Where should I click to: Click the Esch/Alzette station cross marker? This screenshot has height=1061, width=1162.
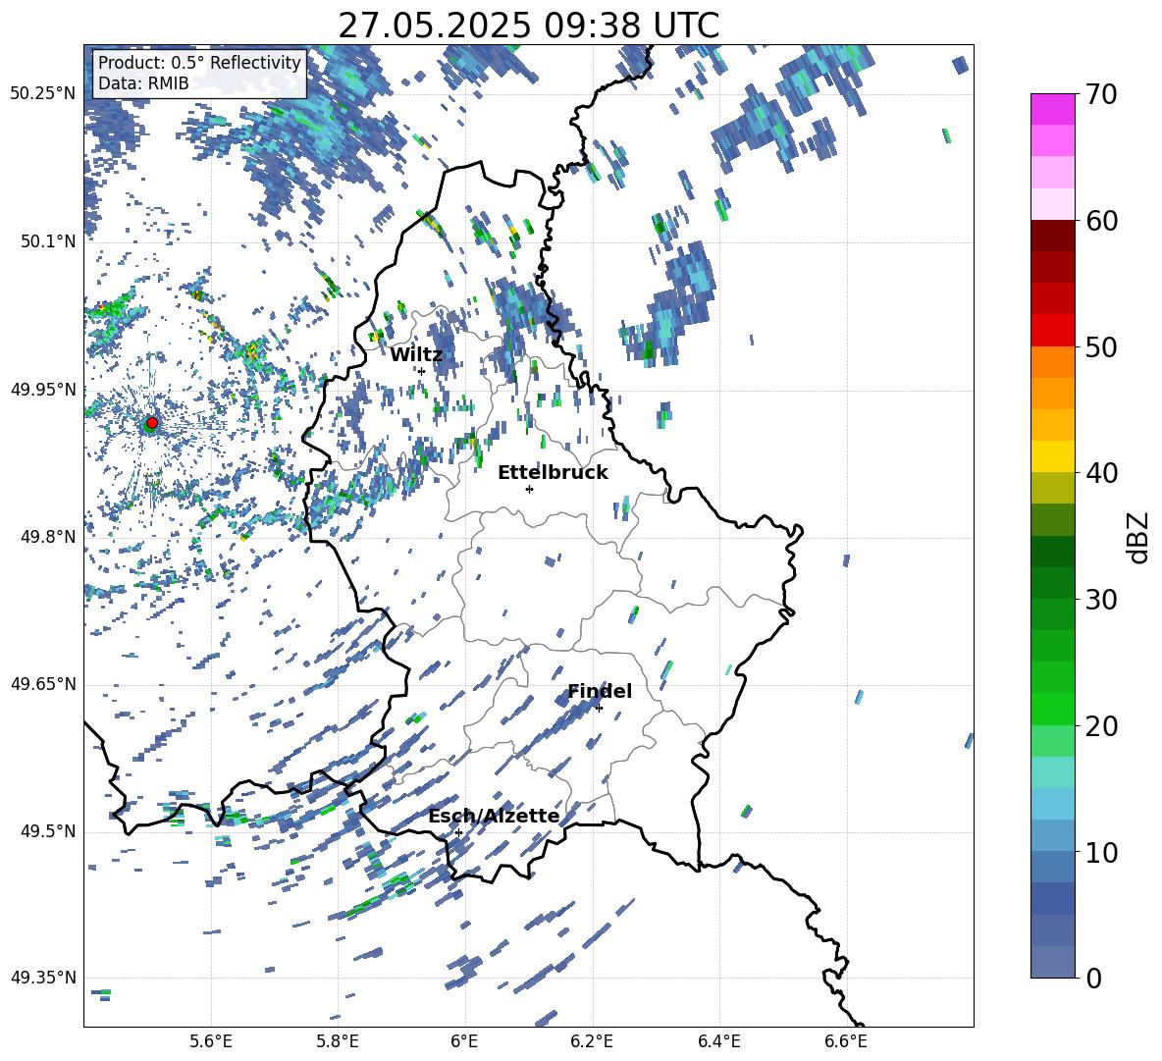(458, 832)
